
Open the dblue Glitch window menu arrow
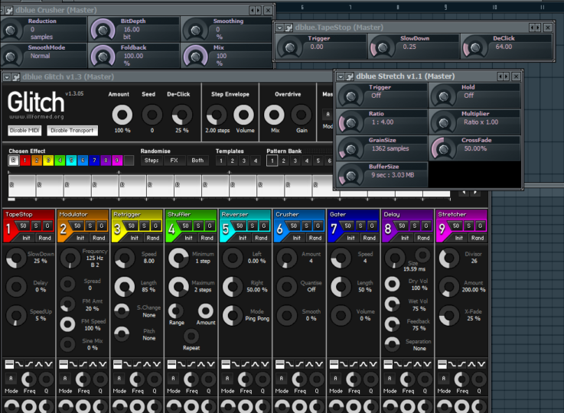8,76
